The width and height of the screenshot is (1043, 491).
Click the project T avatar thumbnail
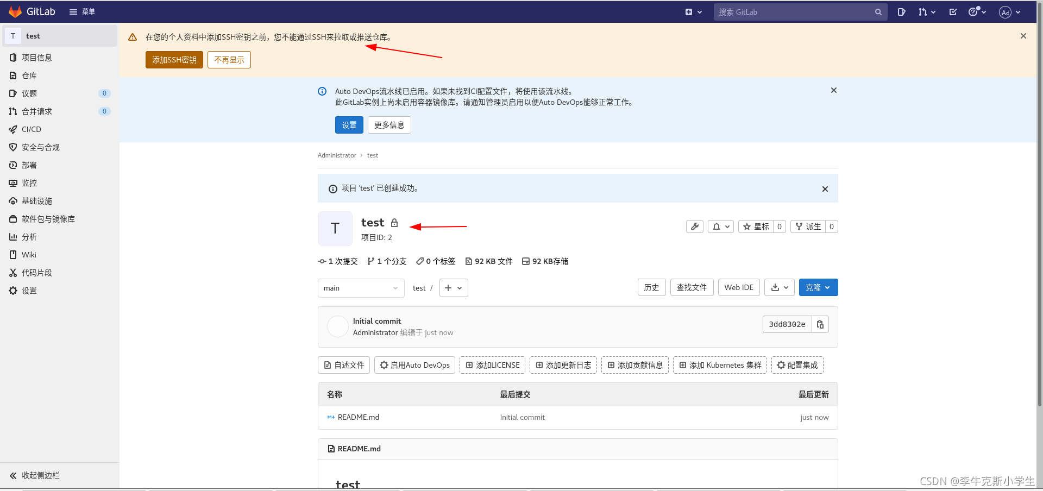335,229
